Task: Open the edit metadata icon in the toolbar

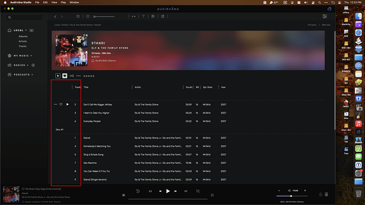Action: click(x=163, y=16)
